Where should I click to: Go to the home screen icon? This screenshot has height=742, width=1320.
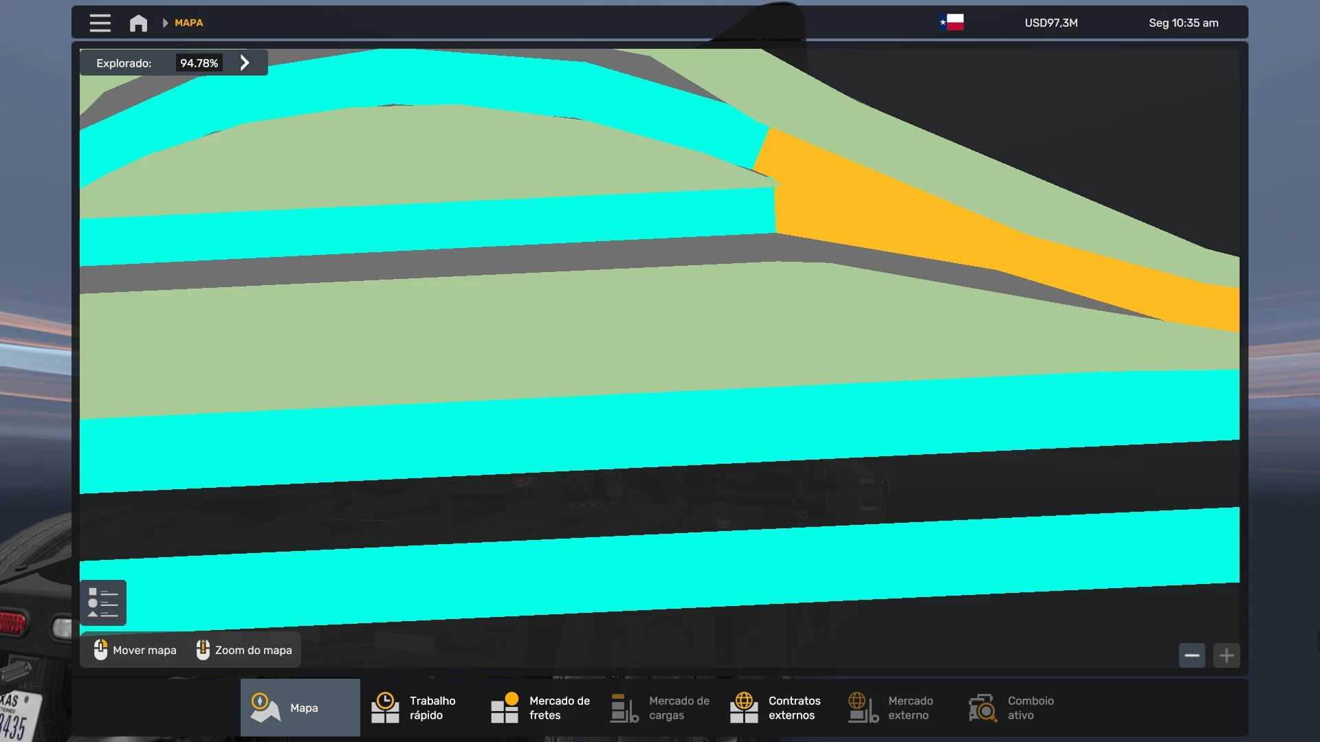(x=138, y=23)
